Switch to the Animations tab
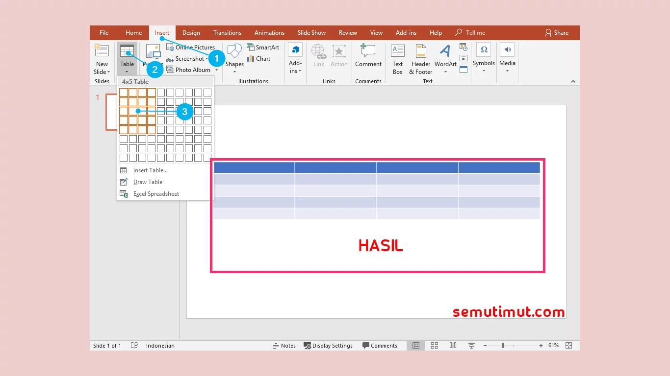Image resolution: width=670 pixels, height=376 pixels. click(269, 33)
